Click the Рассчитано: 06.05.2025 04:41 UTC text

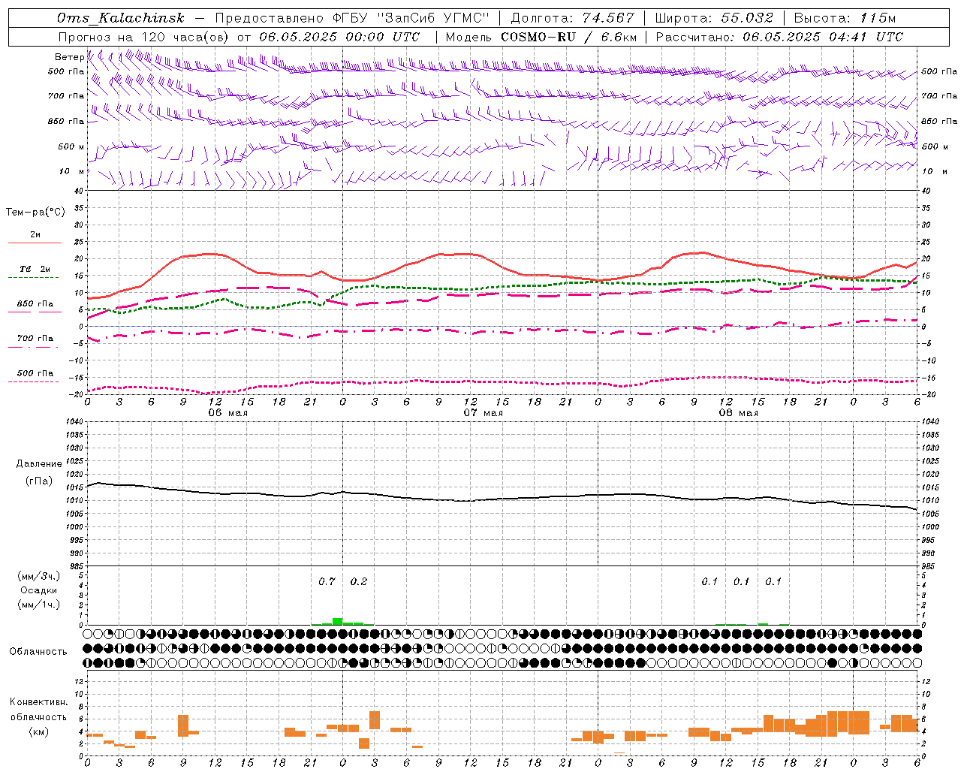(779, 37)
